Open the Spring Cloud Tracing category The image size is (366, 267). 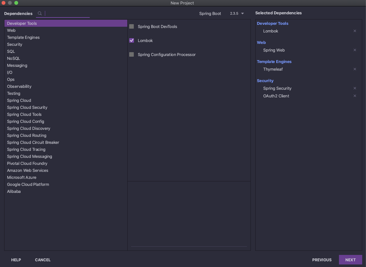click(x=66, y=149)
